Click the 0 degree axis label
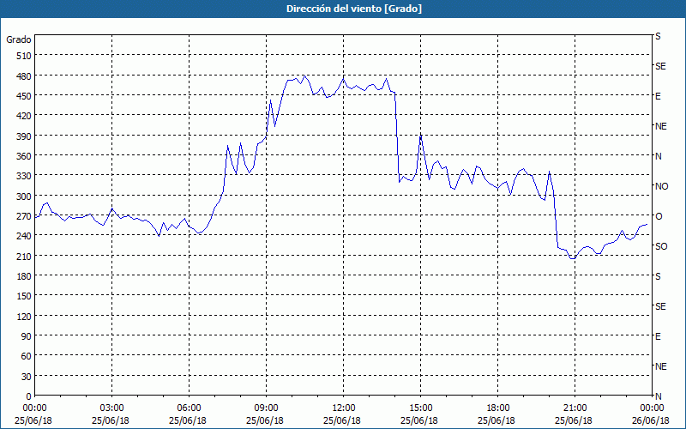Screen dimensions: 686x429 29,396
